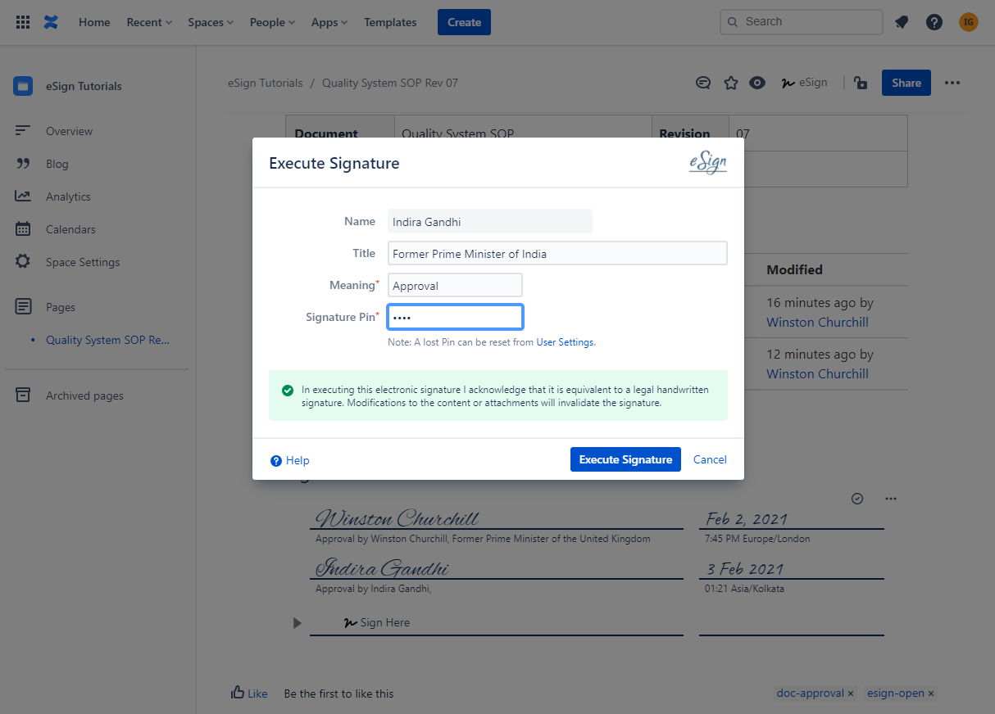Image resolution: width=995 pixels, height=714 pixels.
Task: Open the page more actions ellipsis
Action: tap(952, 83)
